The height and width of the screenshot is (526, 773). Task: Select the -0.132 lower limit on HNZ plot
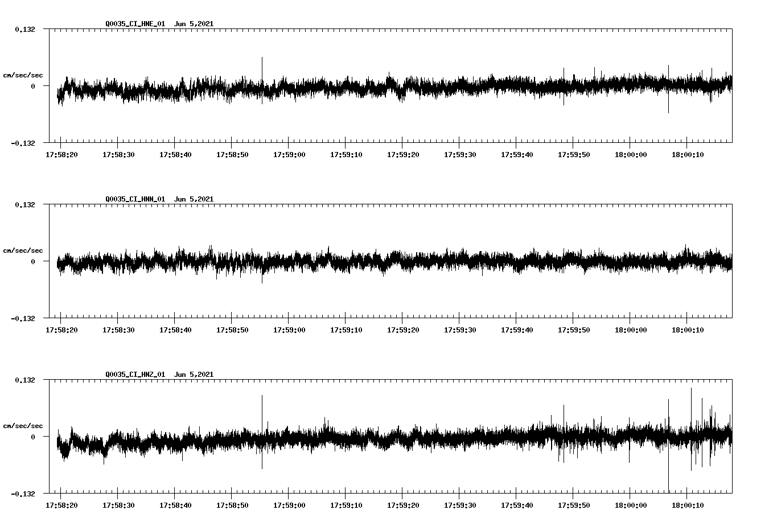click(23, 494)
